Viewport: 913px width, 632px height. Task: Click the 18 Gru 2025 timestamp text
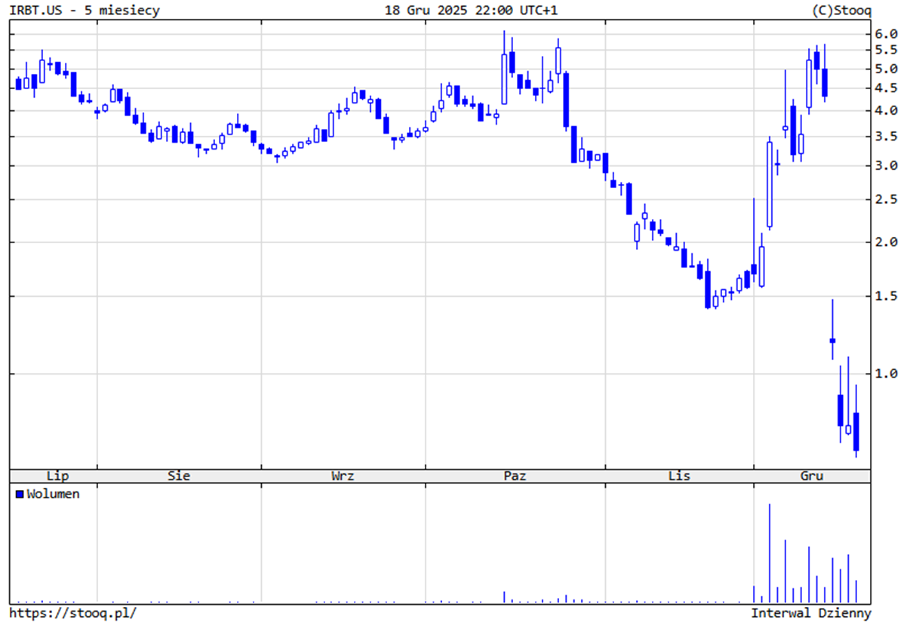click(x=471, y=10)
